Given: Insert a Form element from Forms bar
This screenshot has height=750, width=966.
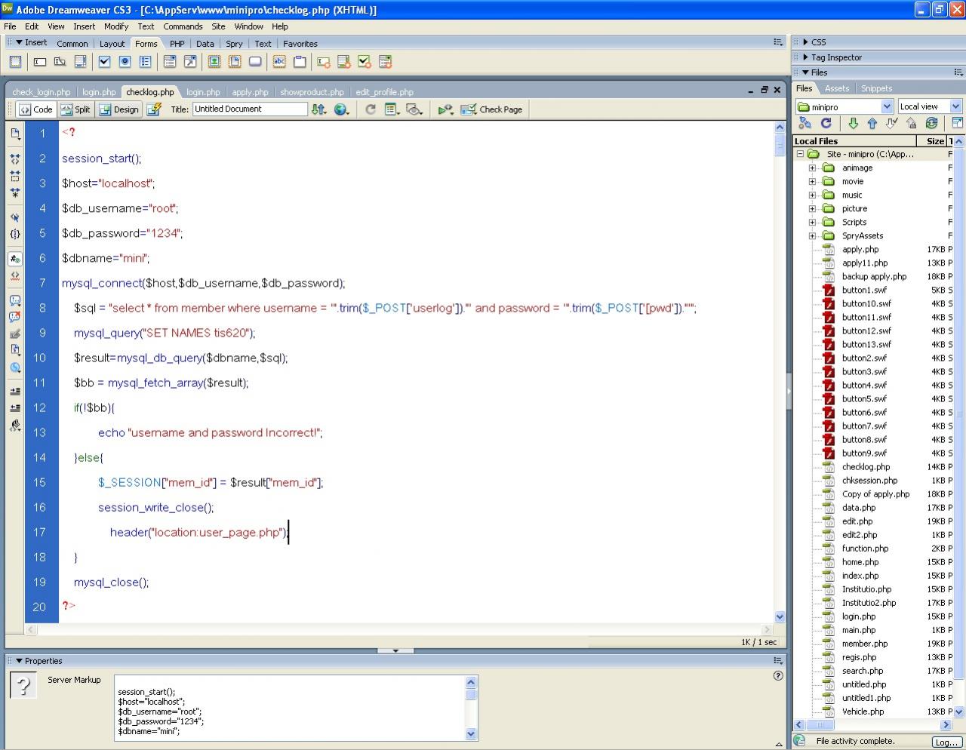Looking at the screenshot, I should click(15, 62).
